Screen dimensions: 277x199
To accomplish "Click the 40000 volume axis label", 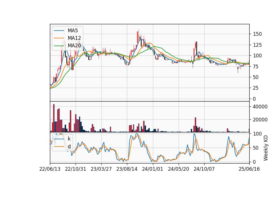I will pos(260,107).
